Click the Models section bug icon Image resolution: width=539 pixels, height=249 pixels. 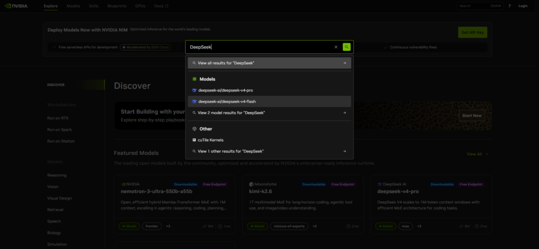tap(194, 79)
